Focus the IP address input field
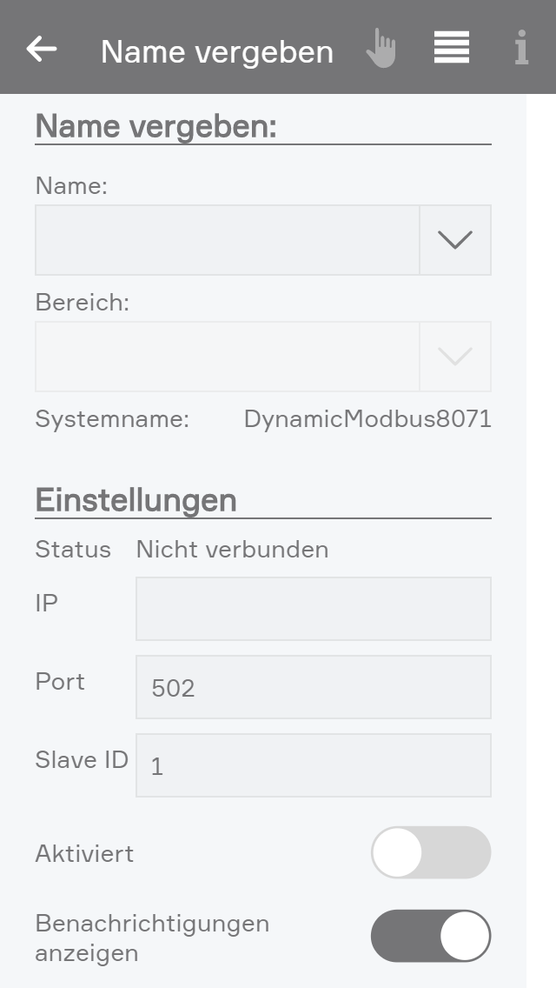This screenshot has width=556, height=988. [313, 609]
